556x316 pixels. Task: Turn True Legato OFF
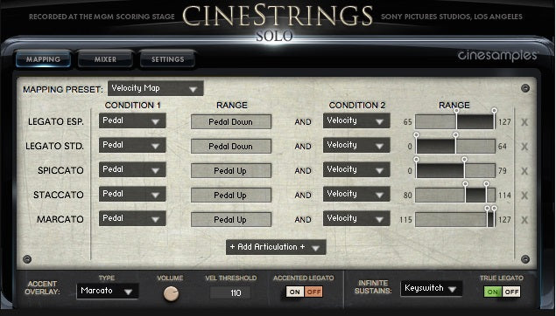click(511, 292)
